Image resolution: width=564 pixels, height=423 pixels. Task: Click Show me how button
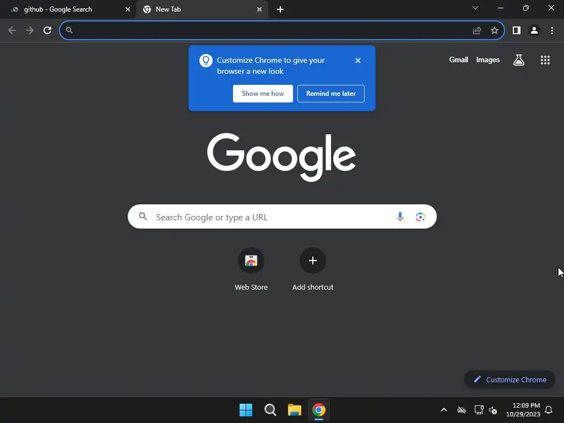(x=263, y=94)
